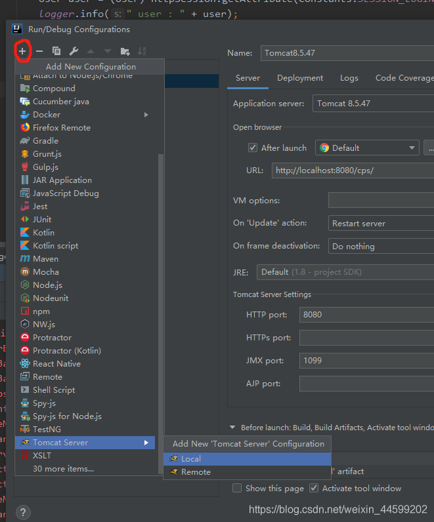Select Remote Tomcat Server option
The width and height of the screenshot is (434, 522).
point(248,472)
